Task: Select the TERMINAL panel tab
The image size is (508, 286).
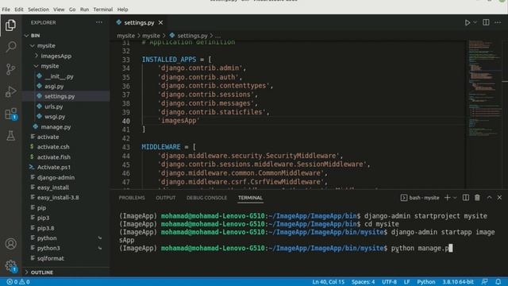Action: coord(250,198)
